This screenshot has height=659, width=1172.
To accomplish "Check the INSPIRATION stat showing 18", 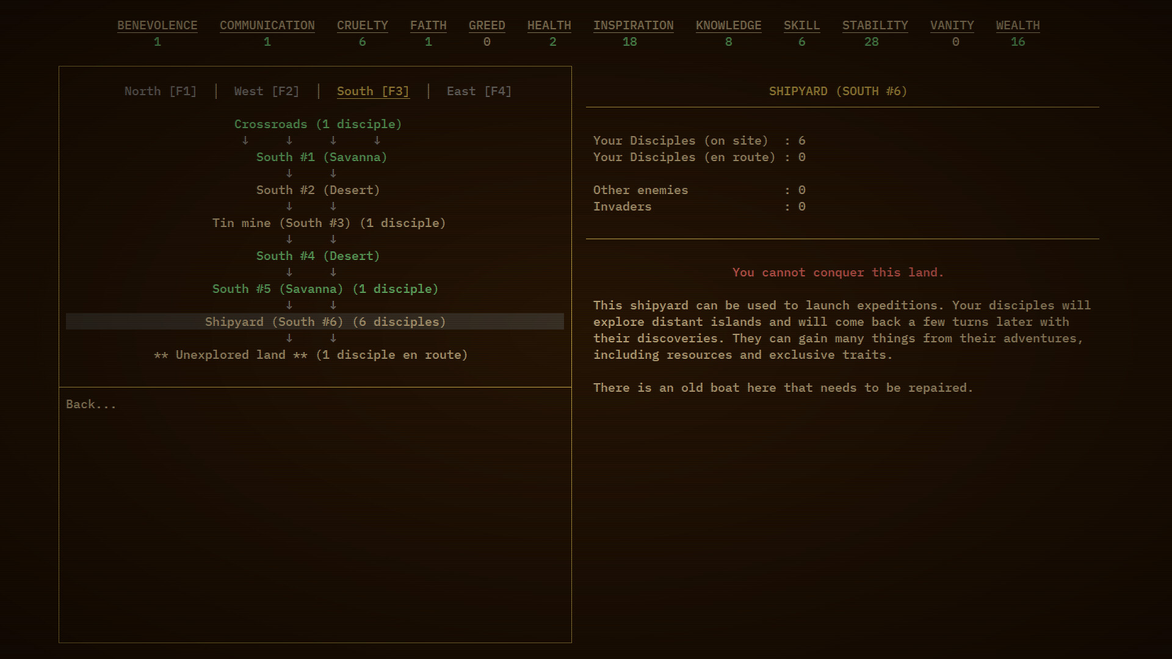I will pos(633,26).
